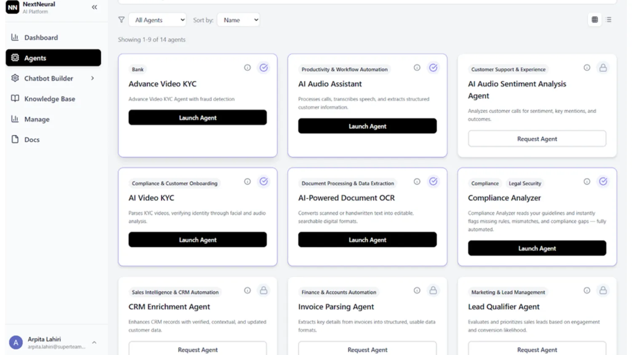Request the Invoice Parsing Agent
The height and width of the screenshot is (355, 632).
367,350
